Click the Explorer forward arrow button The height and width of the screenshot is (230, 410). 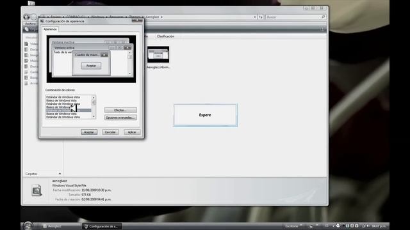click(x=34, y=17)
